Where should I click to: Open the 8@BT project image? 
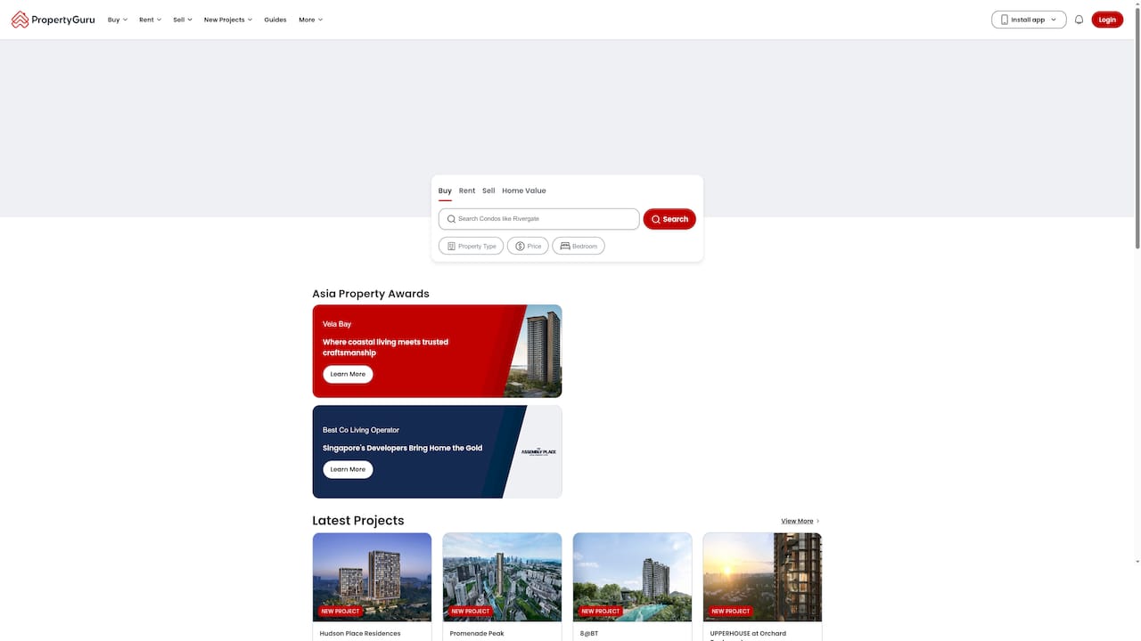pyautogui.click(x=632, y=577)
